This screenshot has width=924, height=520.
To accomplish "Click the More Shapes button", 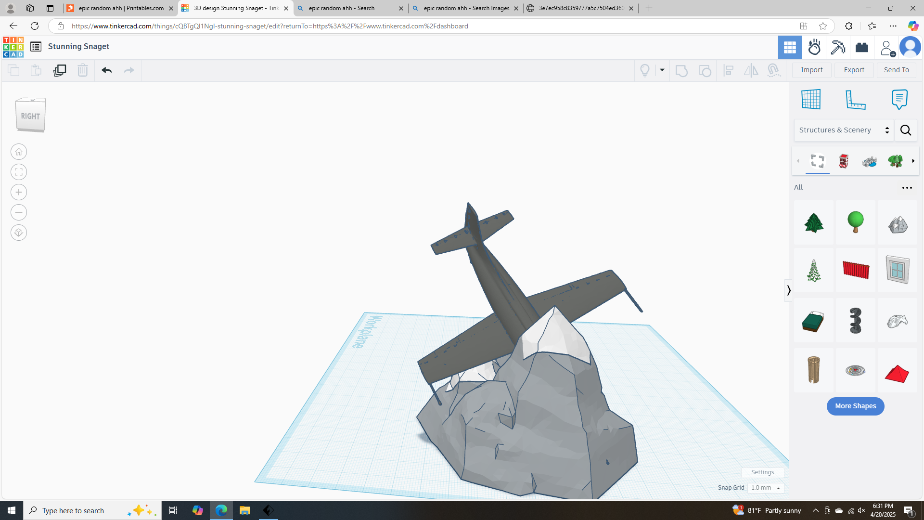I will point(856,406).
